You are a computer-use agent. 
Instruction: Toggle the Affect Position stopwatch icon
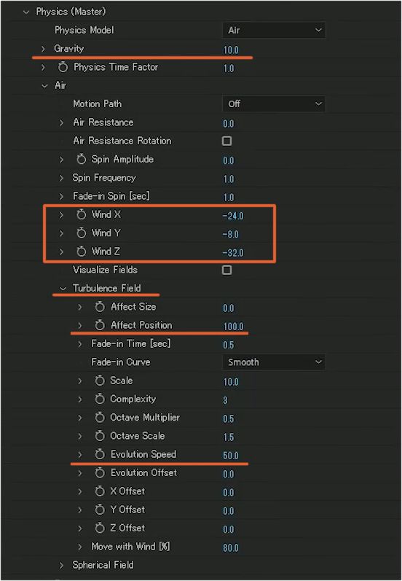[100, 325]
